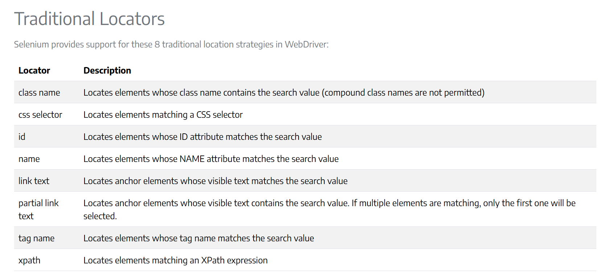Click the description about matching a CSS selector
The image size is (600, 275).
coord(163,114)
